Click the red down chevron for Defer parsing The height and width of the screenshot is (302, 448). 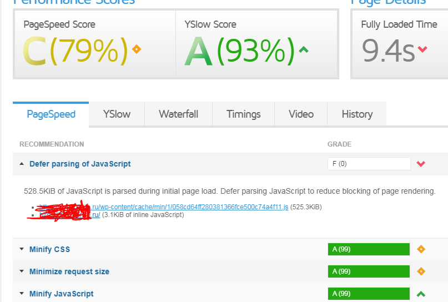421,164
